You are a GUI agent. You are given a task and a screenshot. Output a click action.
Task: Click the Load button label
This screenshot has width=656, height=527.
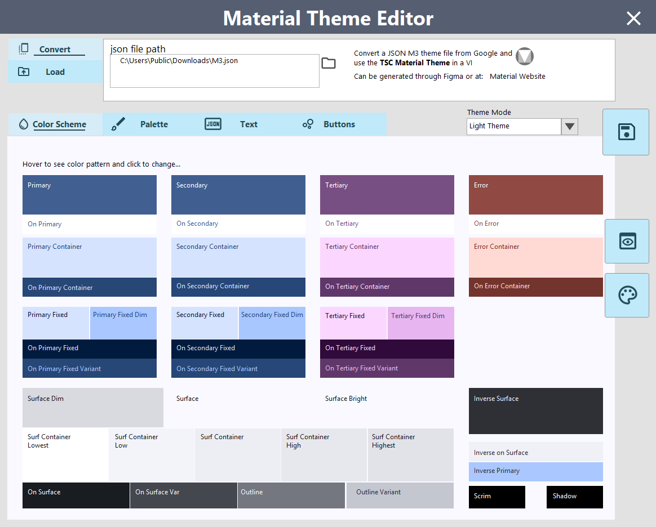55,72
